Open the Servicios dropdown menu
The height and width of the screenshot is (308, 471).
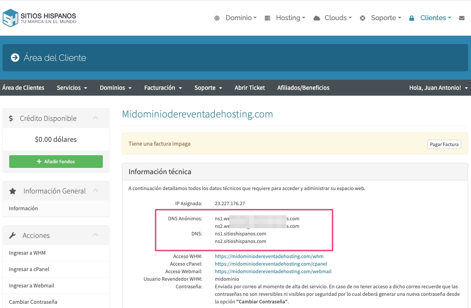click(x=72, y=88)
